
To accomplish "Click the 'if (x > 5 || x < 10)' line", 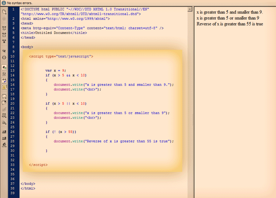I will (66, 104).
